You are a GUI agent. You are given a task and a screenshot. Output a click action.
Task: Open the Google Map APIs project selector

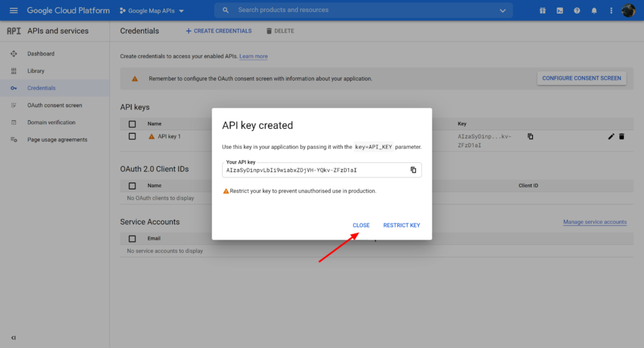152,11
